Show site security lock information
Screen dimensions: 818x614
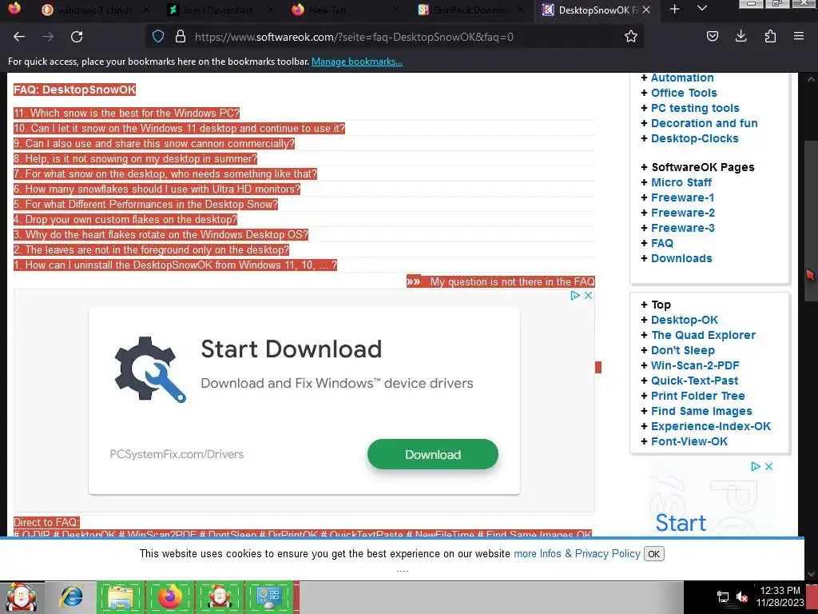(x=181, y=36)
